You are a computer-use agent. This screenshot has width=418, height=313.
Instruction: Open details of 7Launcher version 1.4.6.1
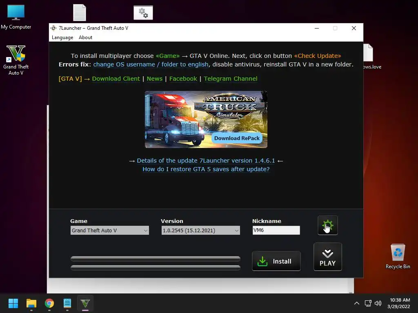click(206, 161)
